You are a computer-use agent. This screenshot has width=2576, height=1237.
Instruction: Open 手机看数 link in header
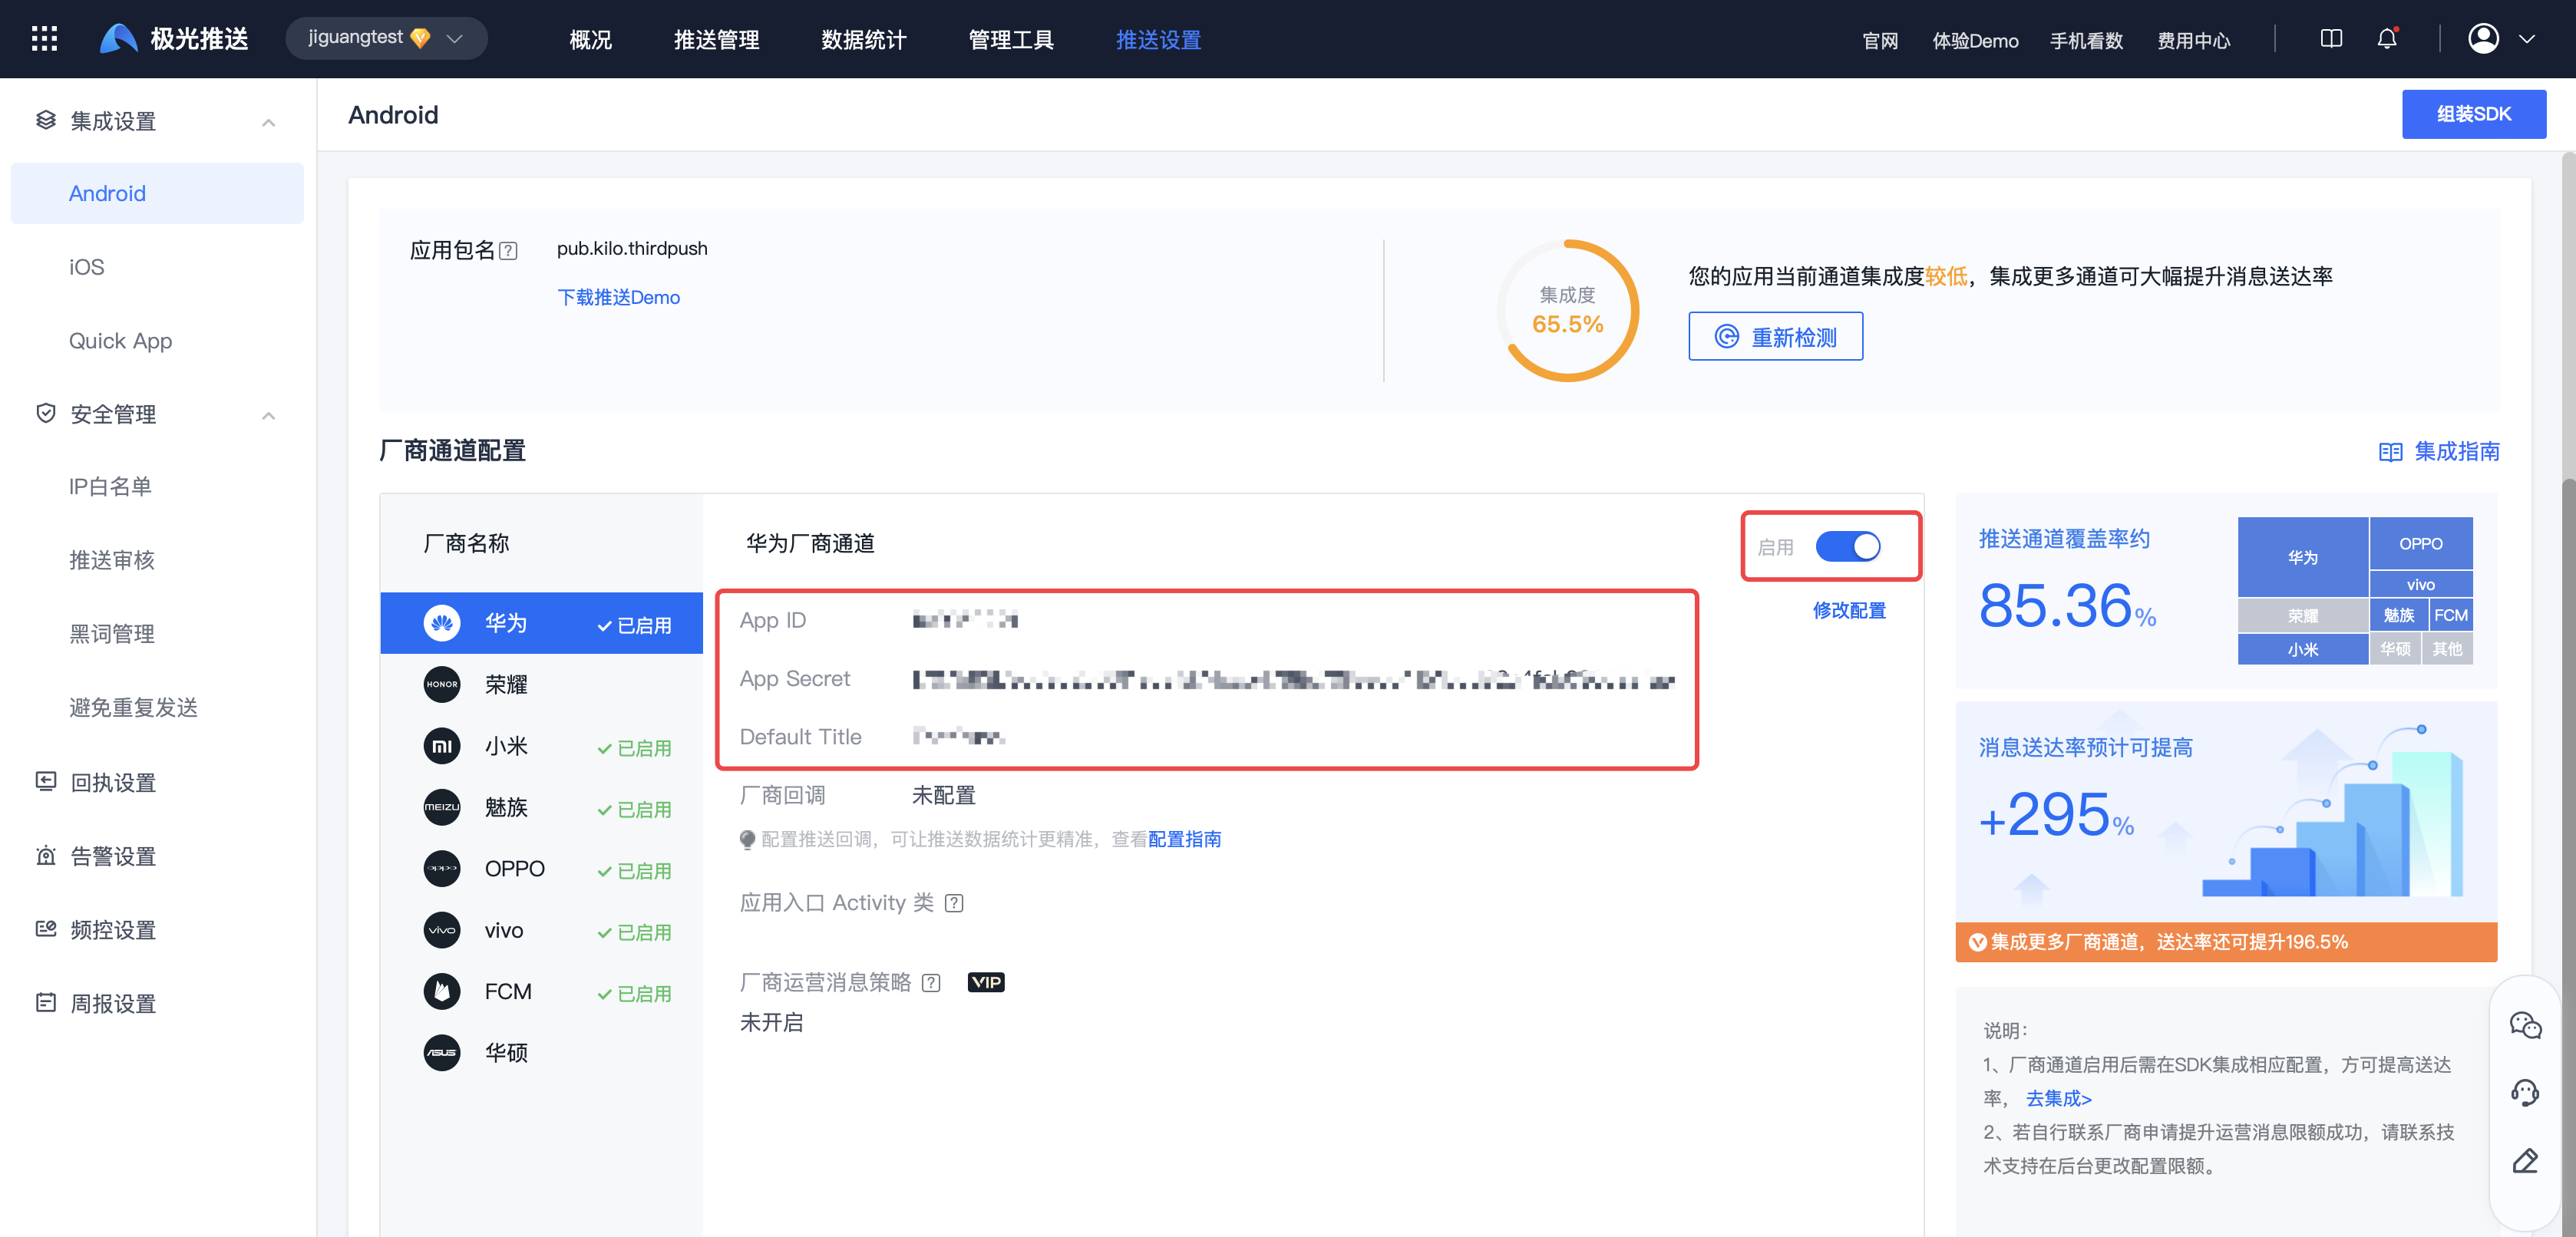tap(2086, 41)
